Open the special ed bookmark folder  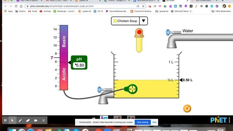(x=162, y=11)
